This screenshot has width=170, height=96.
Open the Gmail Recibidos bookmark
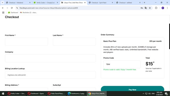point(28,12)
